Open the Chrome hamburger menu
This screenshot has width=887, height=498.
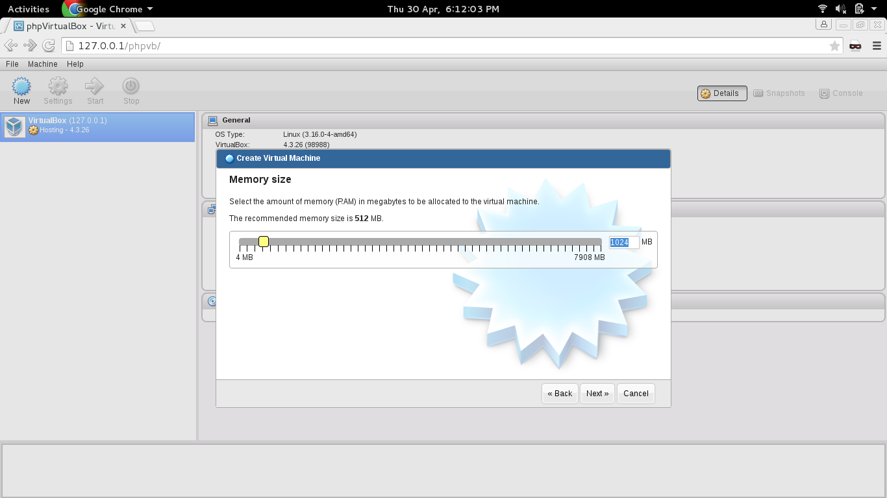tap(877, 45)
